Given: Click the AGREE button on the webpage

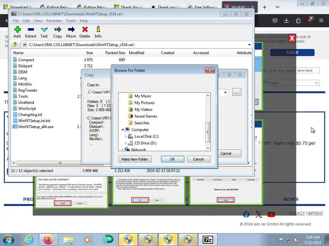Looking at the screenshot, I should click(292, 53).
